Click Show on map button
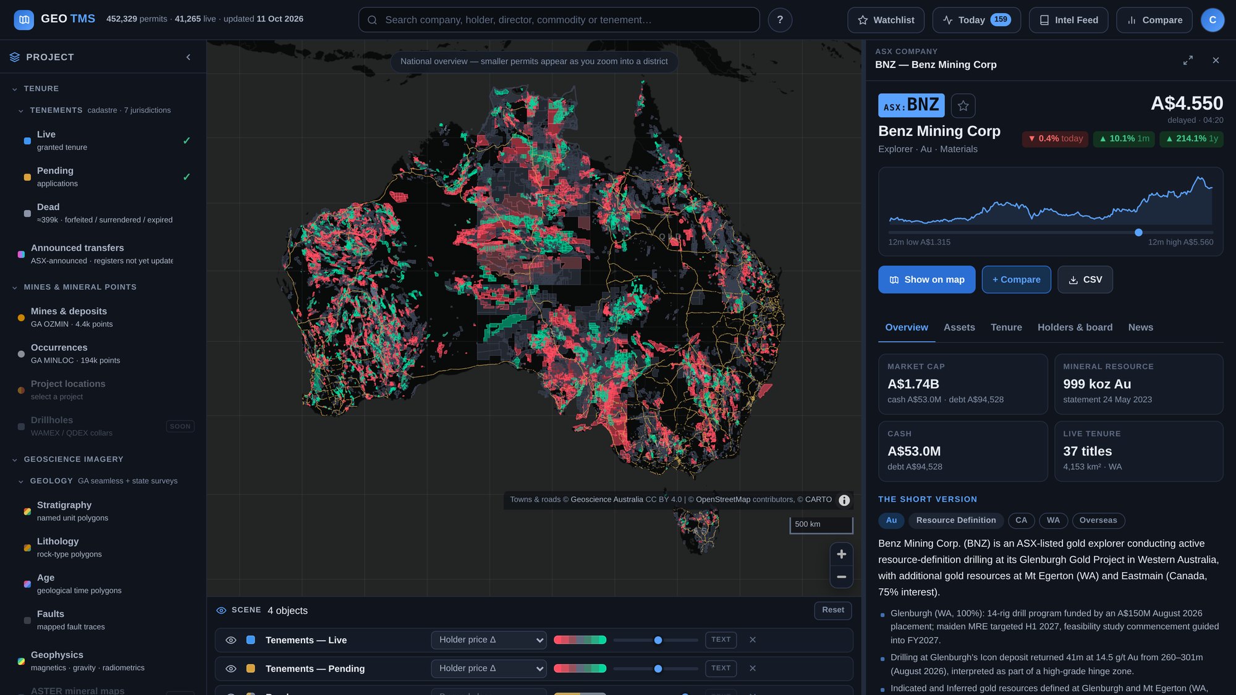Image resolution: width=1236 pixels, height=695 pixels. [926, 280]
